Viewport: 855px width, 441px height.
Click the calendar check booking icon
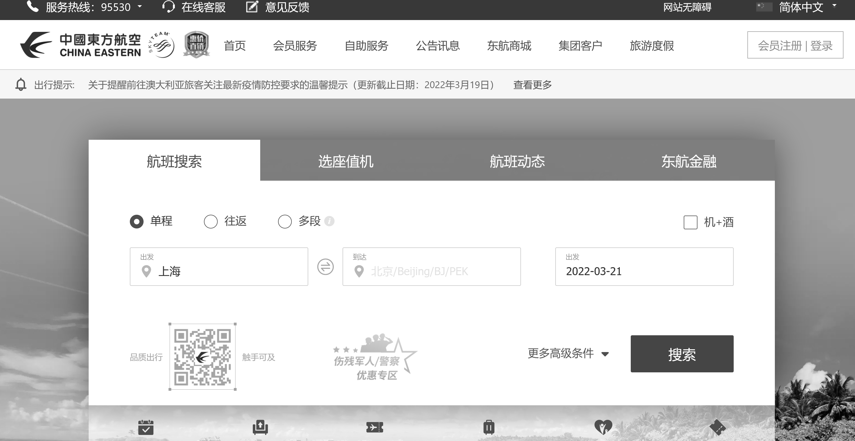pos(146,428)
